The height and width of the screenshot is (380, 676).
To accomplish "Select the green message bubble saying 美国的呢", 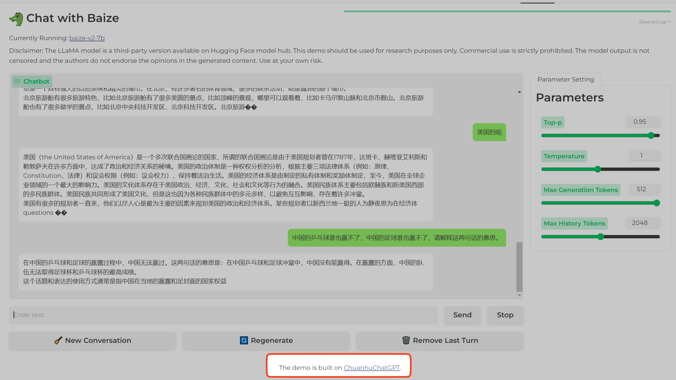I will point(489,132).
